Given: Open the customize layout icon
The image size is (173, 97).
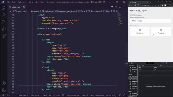Looking at the screenshot, I should click(x=104, y=2).
